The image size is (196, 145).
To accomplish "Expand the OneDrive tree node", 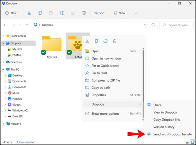I will pyautogui.click(x=3, y=62).
